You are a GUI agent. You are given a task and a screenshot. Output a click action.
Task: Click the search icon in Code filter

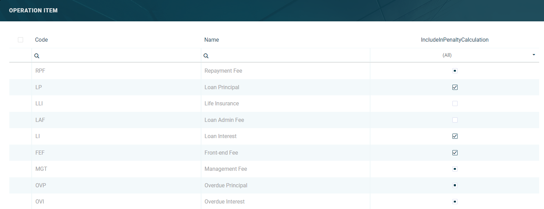(37, 56)
